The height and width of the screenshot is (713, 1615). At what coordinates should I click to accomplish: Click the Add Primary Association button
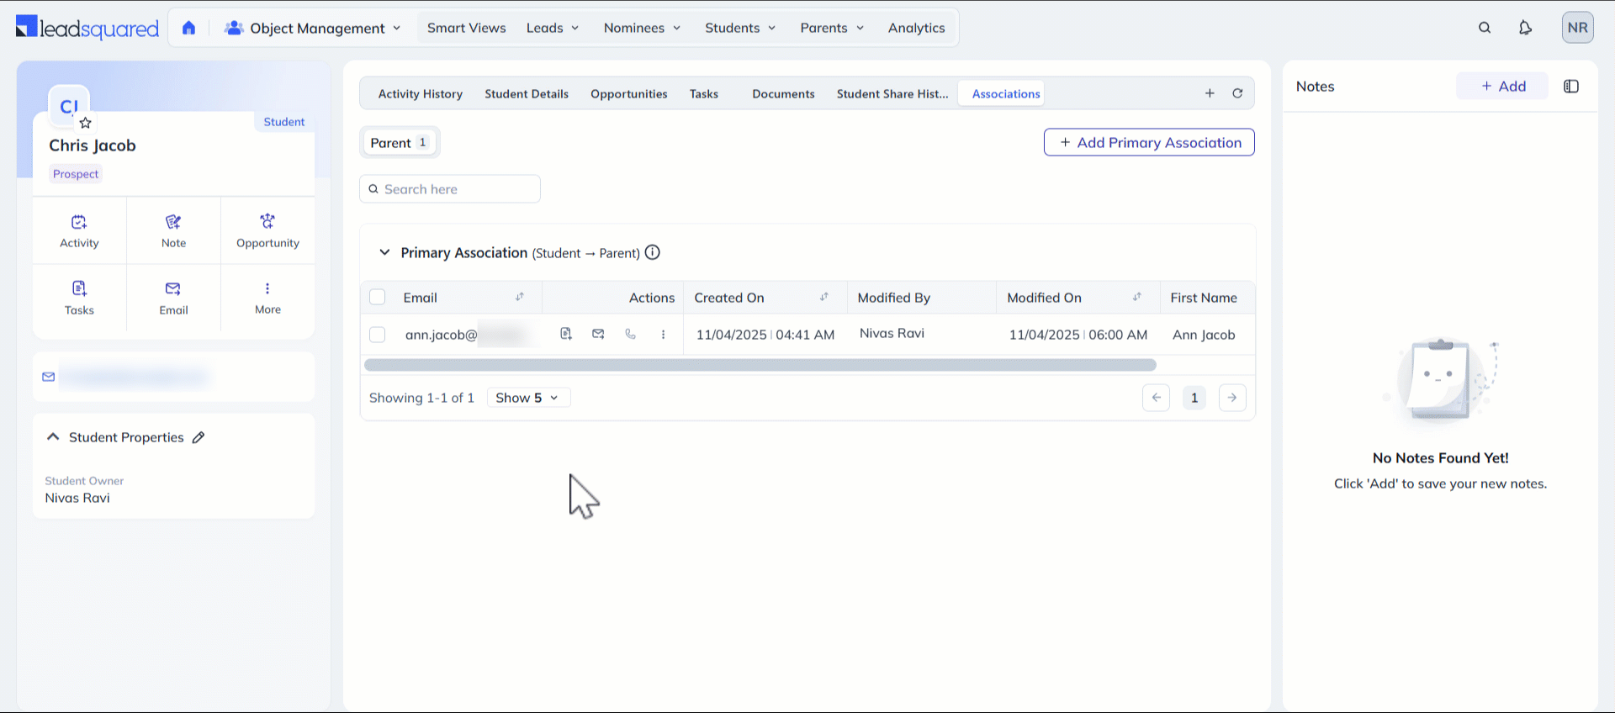pos(1149,142)
